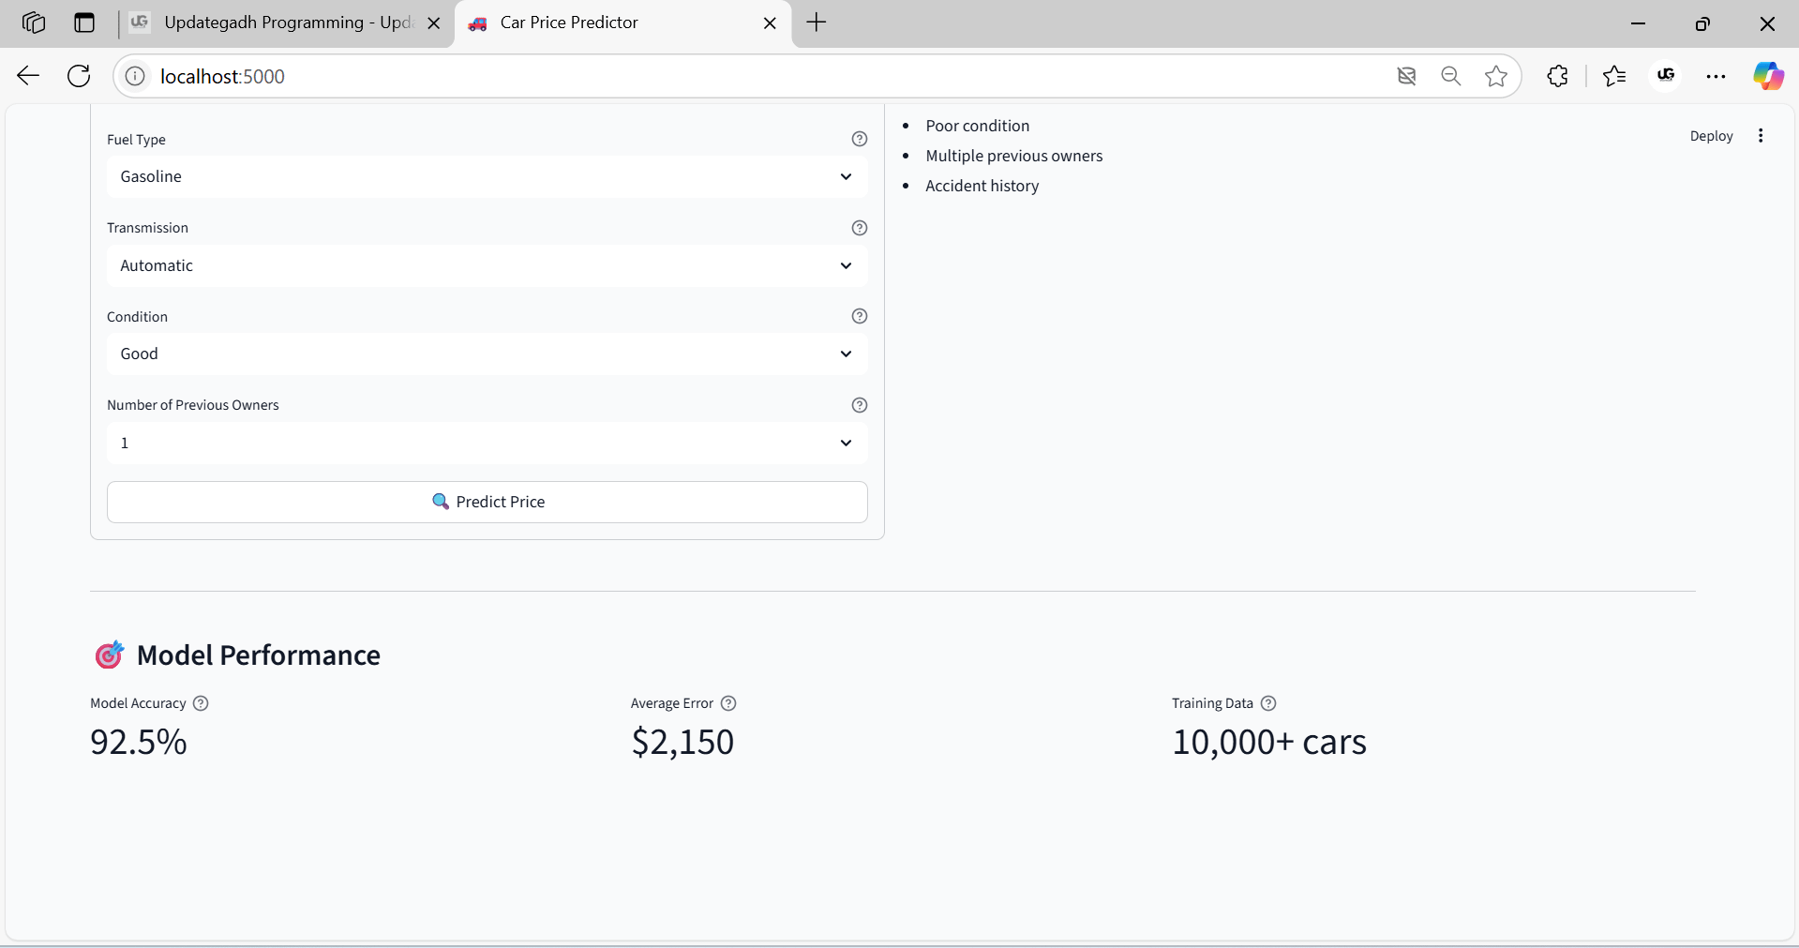
Task: Click the Model Accuracy help icon
Action: 201,703
